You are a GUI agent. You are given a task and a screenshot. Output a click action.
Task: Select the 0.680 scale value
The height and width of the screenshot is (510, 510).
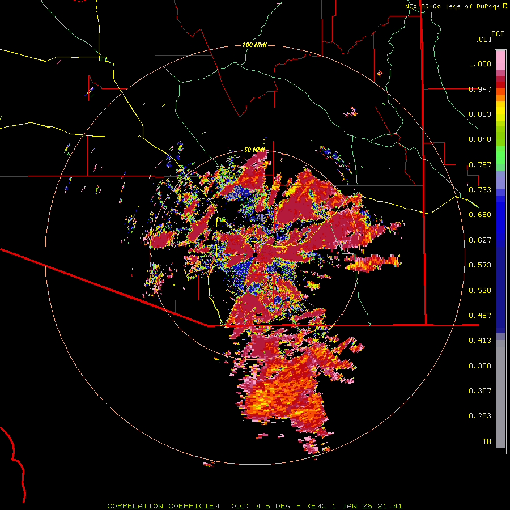coord(480,215)
